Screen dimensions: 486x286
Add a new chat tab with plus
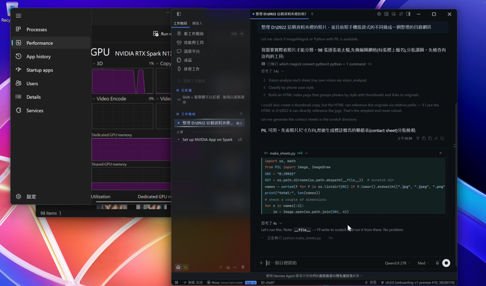(x=312, y=14)
